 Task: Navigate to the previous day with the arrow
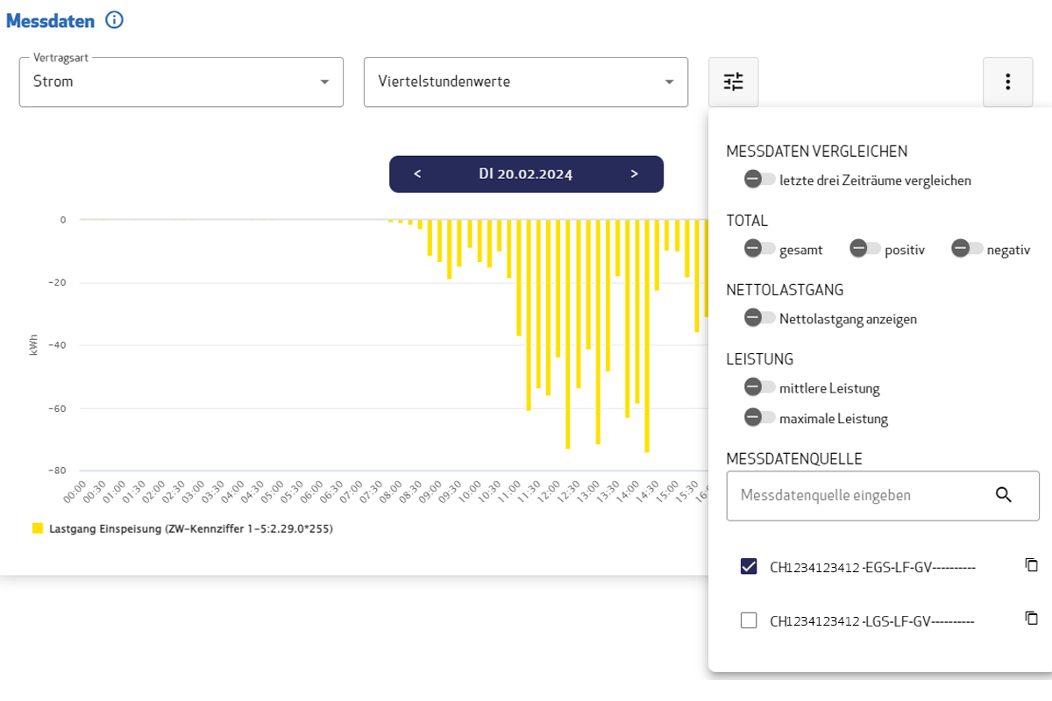(x=417, y=173)
